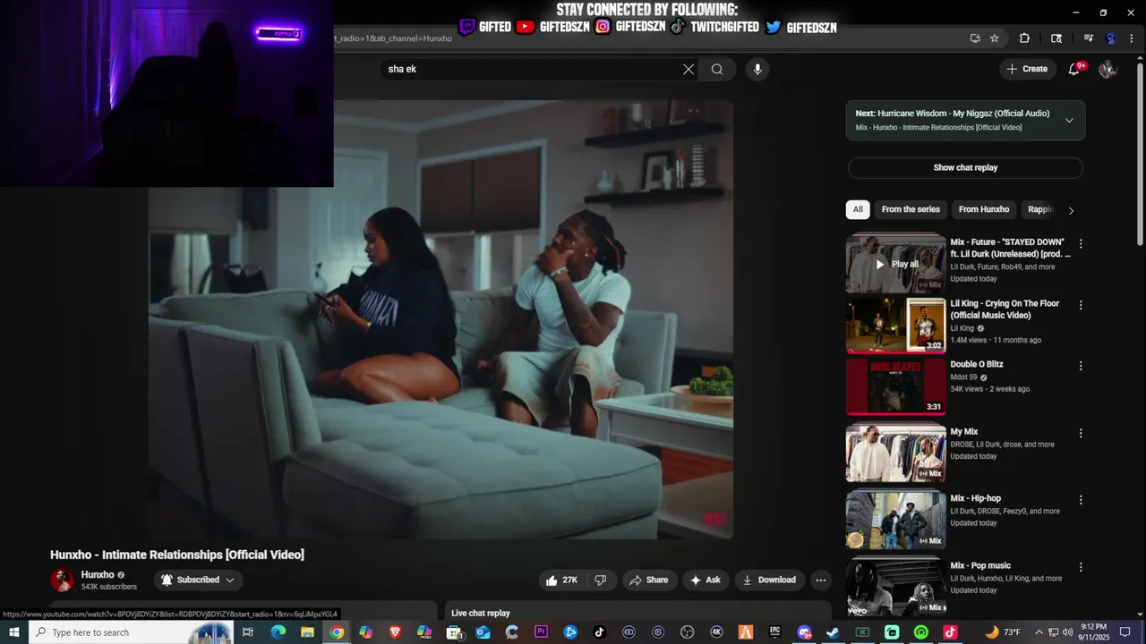1146x644 pixels.
Task: Open Premiere Pro from the taskbar
Action: [541, 632]
